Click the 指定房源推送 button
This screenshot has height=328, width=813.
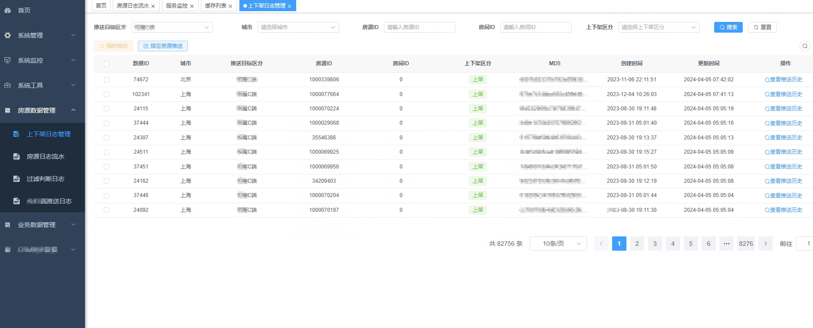(x=163, y=46)
